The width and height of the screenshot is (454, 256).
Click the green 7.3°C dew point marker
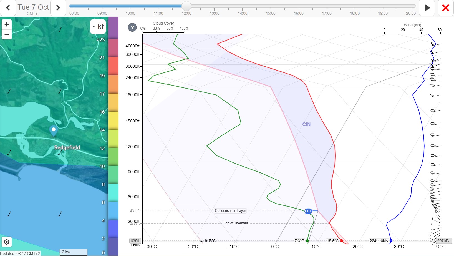pyautogui.click(x=307, y=241)
